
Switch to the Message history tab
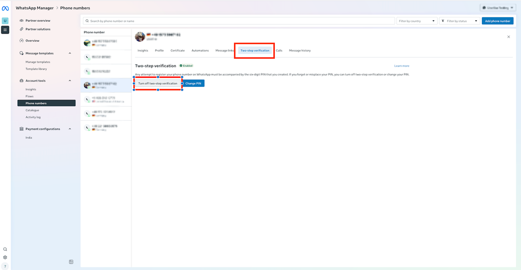tap(300, 51)
